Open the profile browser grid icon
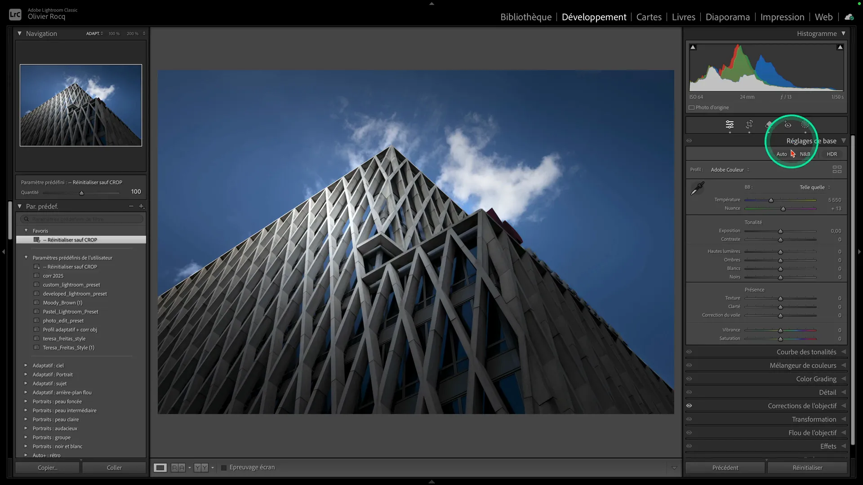 837,169
